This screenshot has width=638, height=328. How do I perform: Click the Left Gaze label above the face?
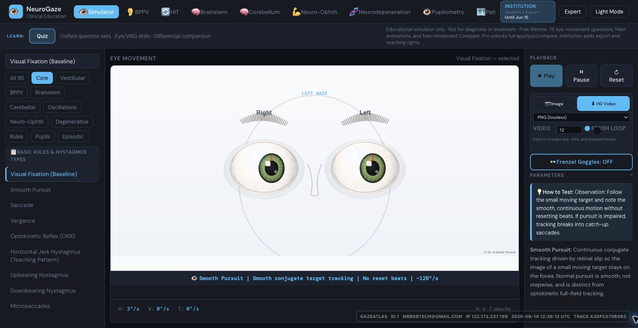click(314, 93)
